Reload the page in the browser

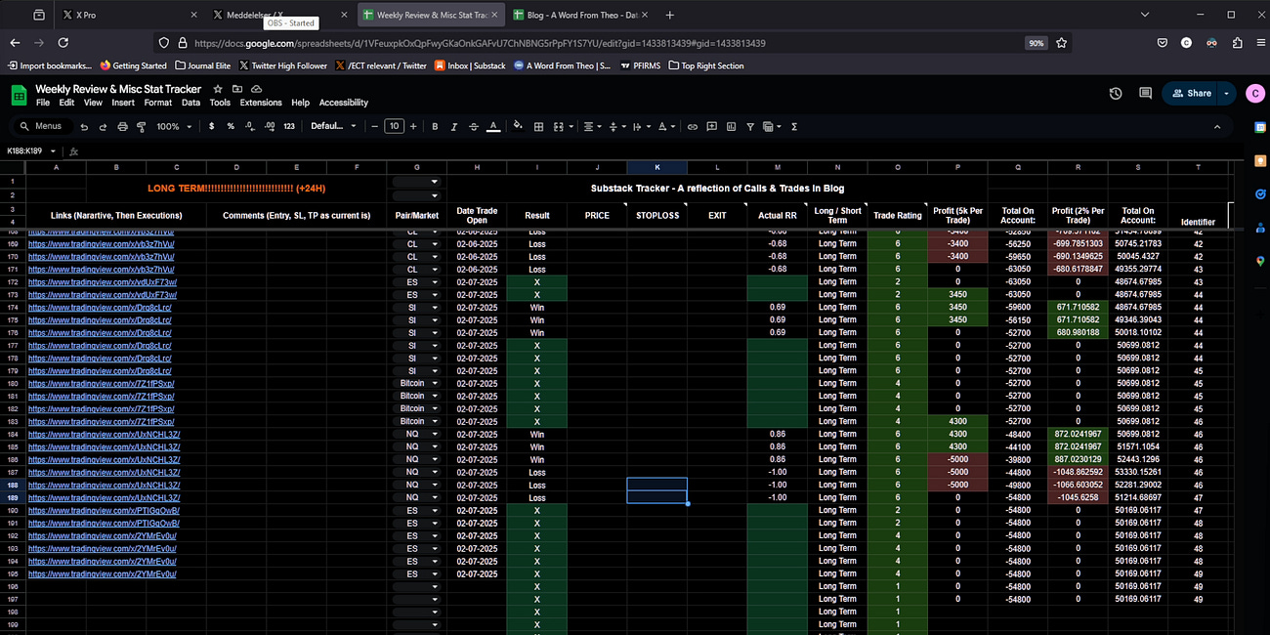click(63, 43)
